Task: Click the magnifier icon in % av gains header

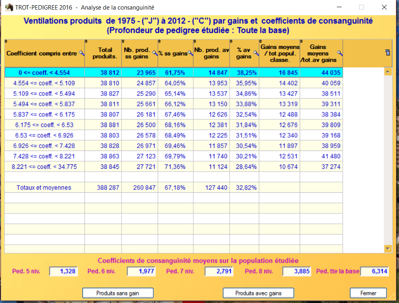Action: coord(256,53)
